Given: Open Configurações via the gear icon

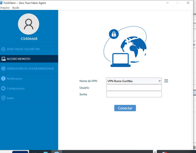Looking at the screenshot, I should [3, 88].
